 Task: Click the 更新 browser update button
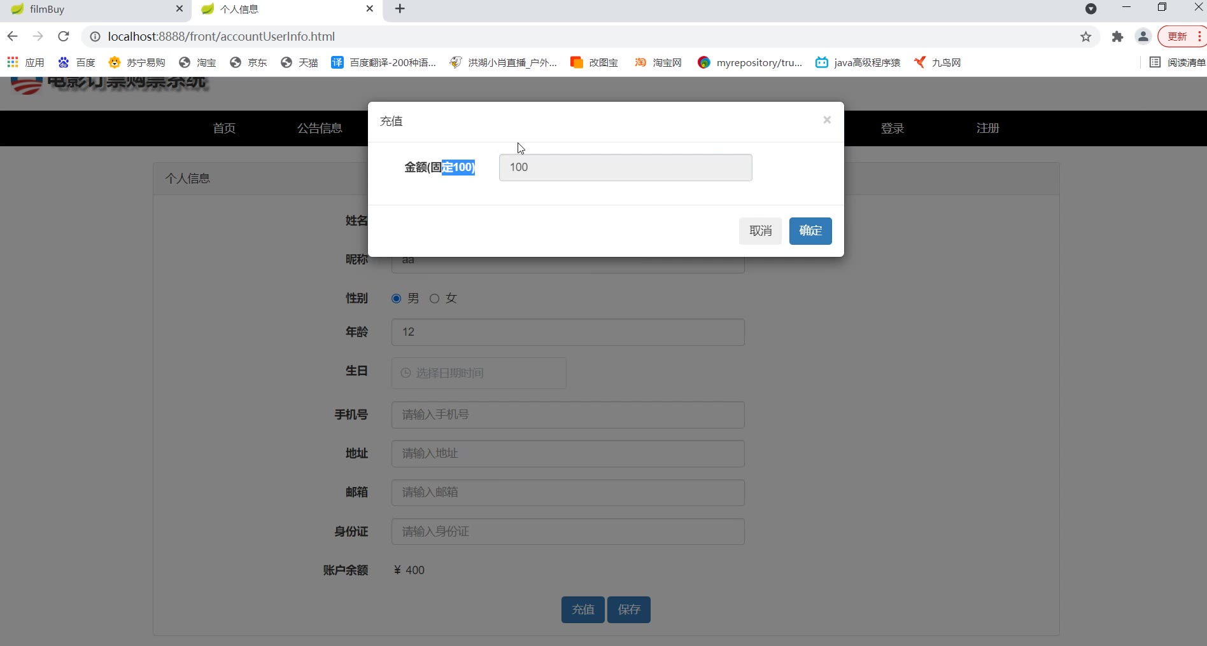(1182, 37)
